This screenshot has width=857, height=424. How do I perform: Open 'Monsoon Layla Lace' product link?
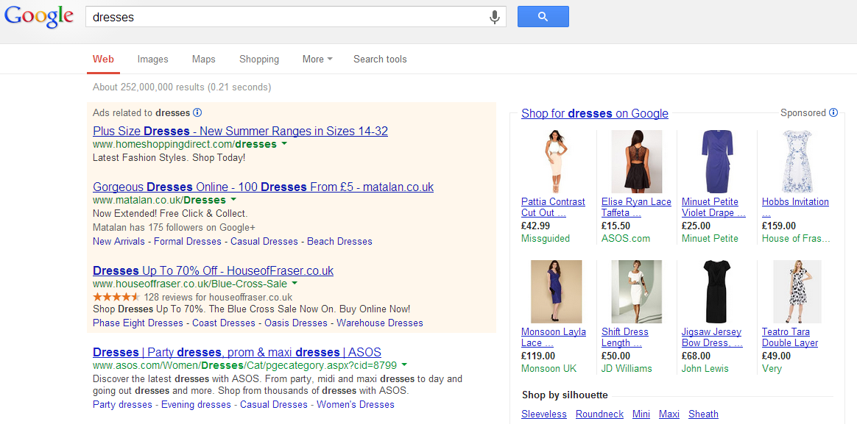tap(554, 338)
